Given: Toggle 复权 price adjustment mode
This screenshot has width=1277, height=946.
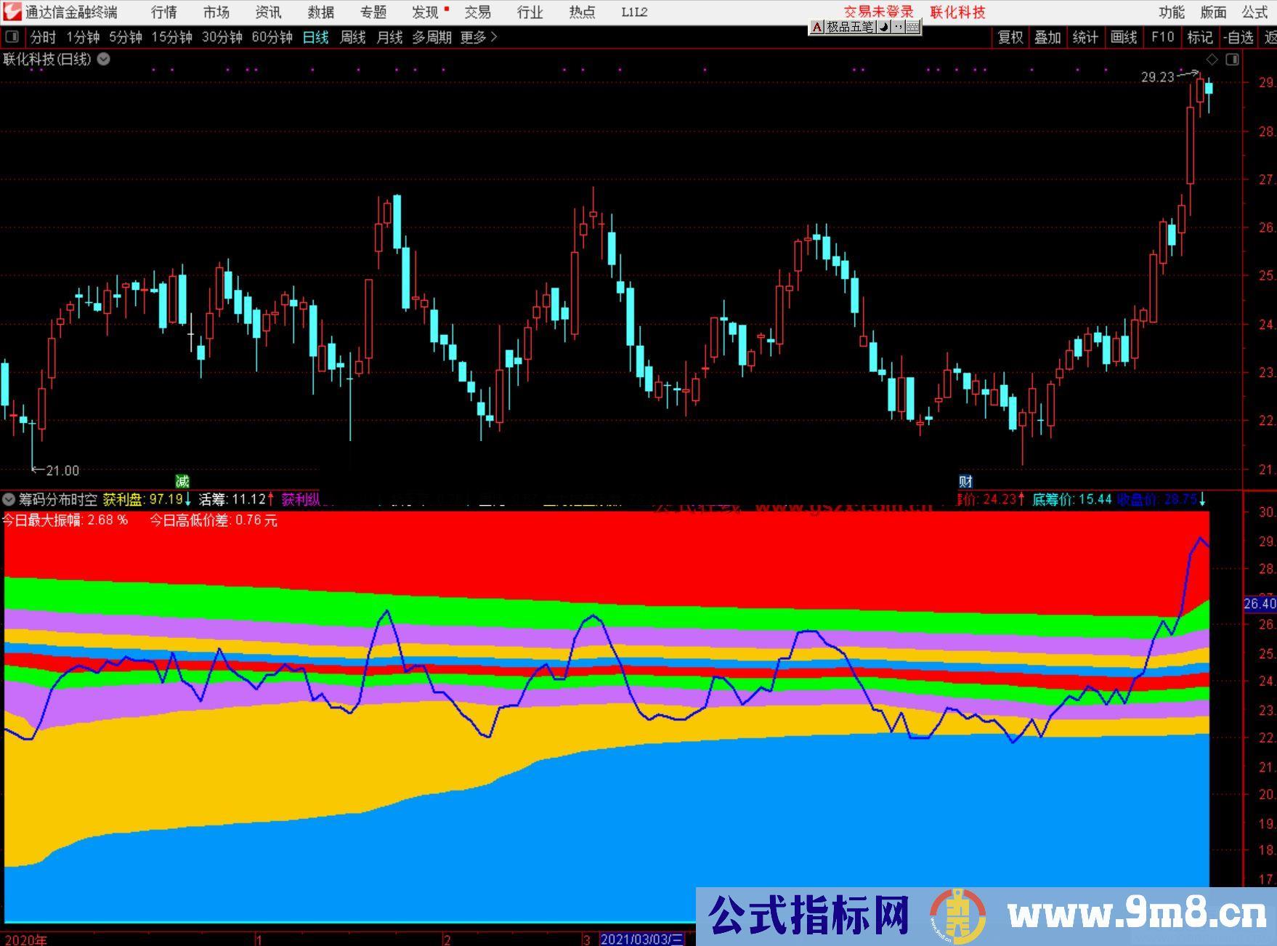Looking at the screenshot, I should tap(1011, 37).
